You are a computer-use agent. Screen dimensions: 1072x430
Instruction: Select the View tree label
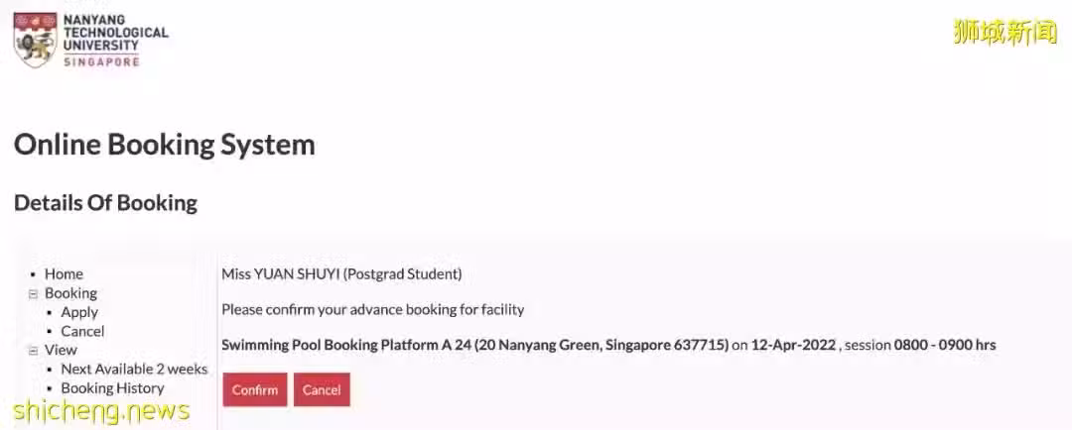click(61, 350)
